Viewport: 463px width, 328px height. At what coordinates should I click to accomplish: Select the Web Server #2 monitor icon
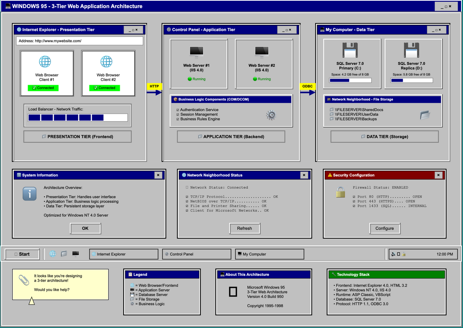click(x=261, y=51)
